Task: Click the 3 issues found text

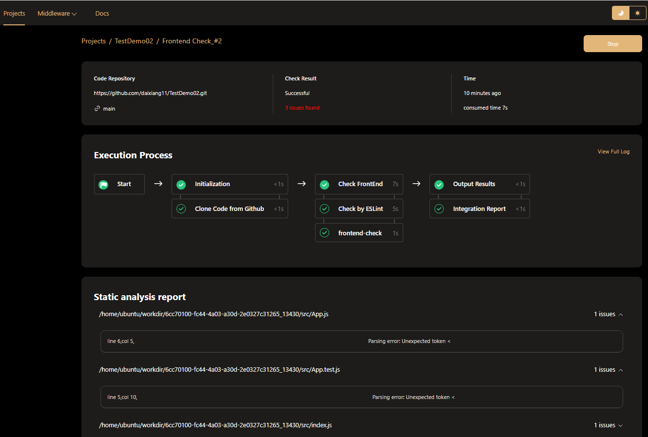Action: pos(302,108)
